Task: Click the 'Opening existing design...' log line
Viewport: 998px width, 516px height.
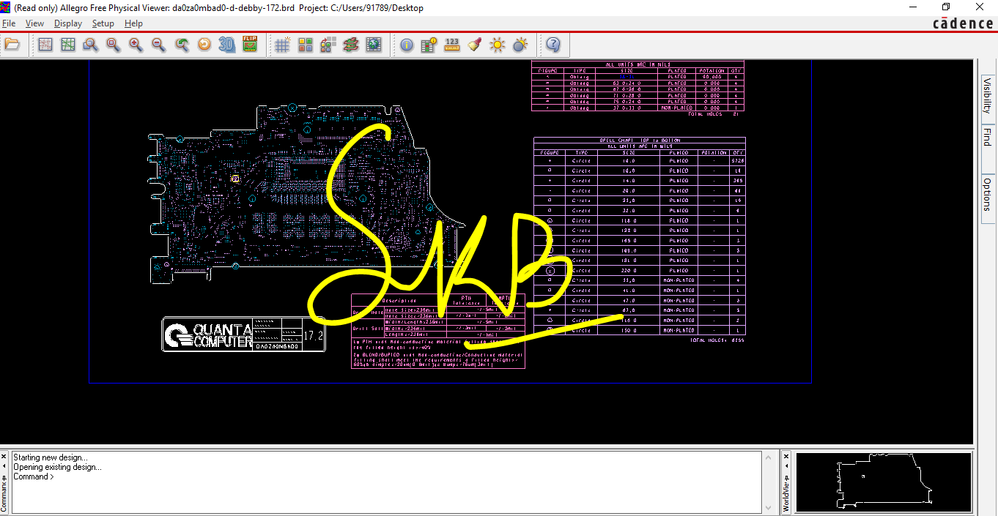Action: tap(57, 467)
